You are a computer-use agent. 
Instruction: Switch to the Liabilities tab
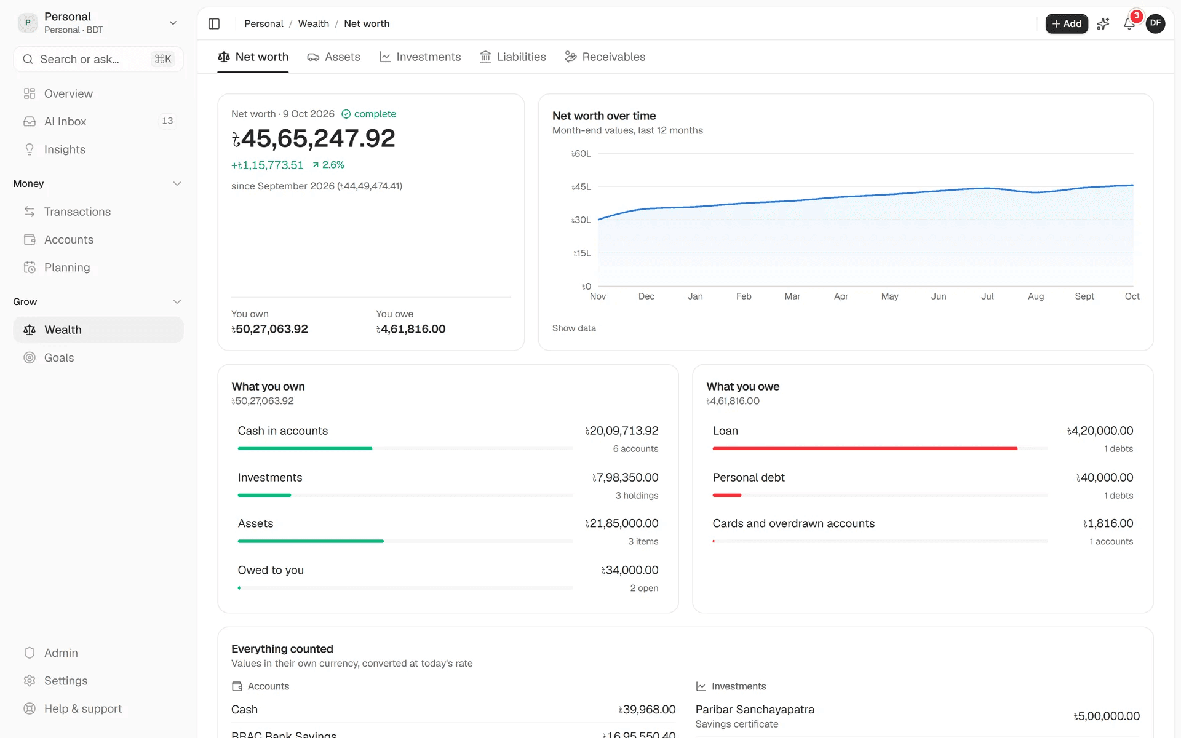pyautogui.click(x=513, y=57)
